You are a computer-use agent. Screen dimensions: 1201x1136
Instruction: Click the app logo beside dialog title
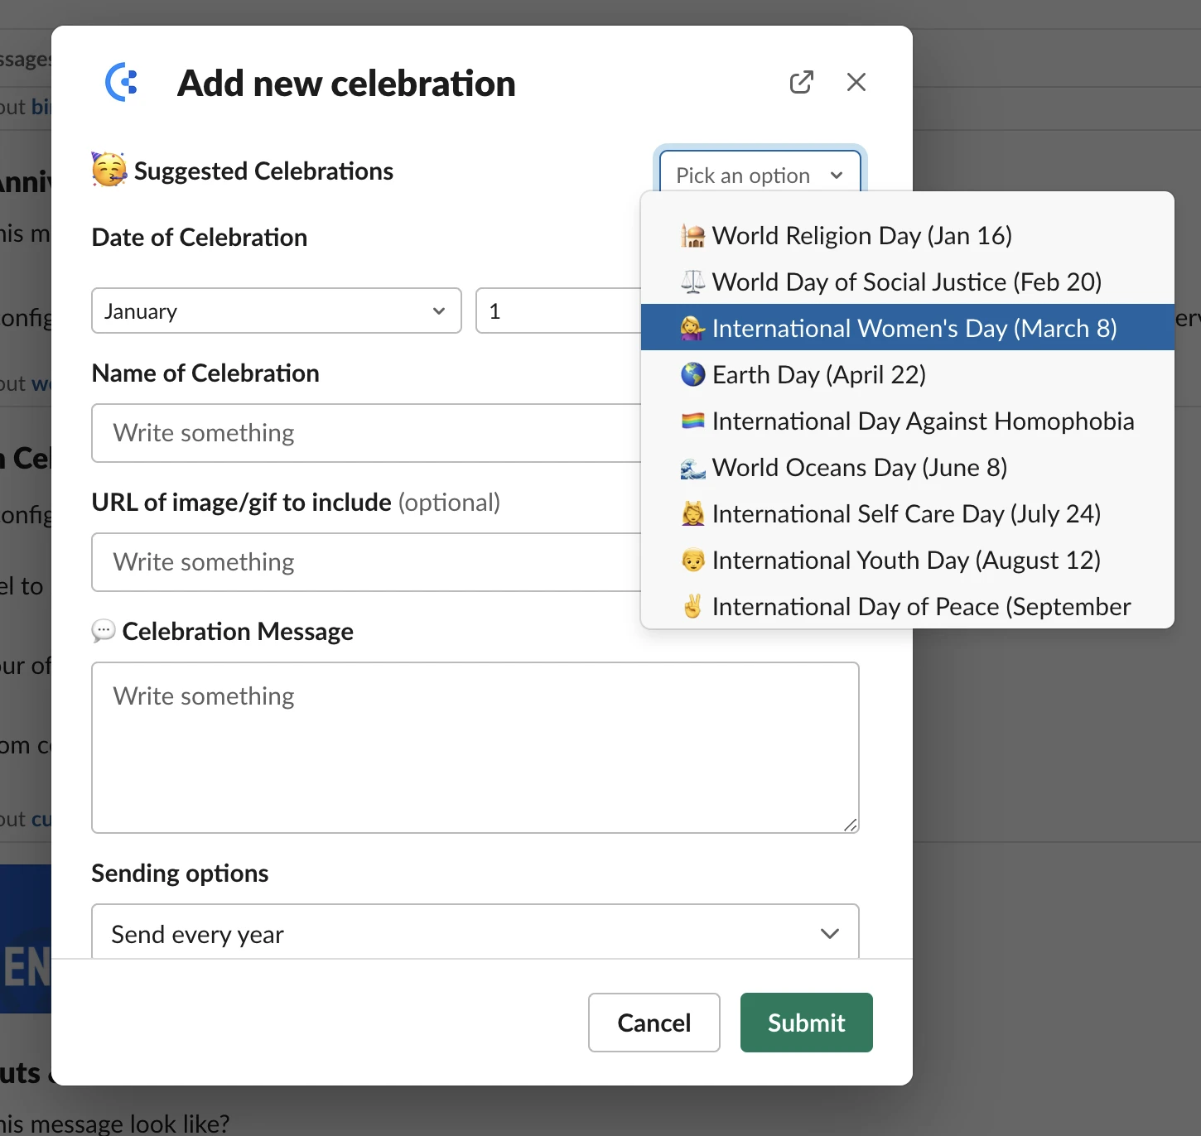(x=122, y=82)
